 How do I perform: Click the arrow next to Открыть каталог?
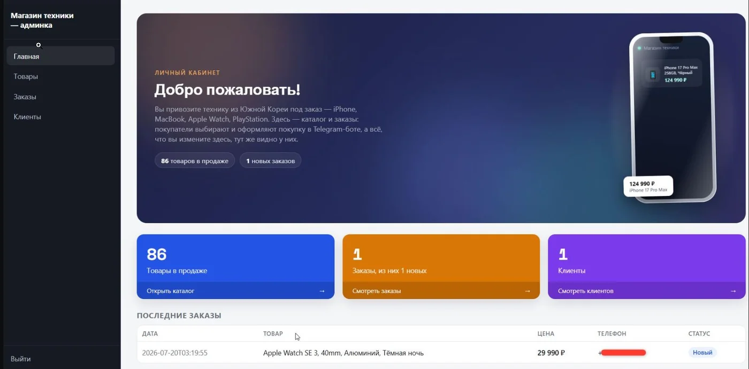322,291
